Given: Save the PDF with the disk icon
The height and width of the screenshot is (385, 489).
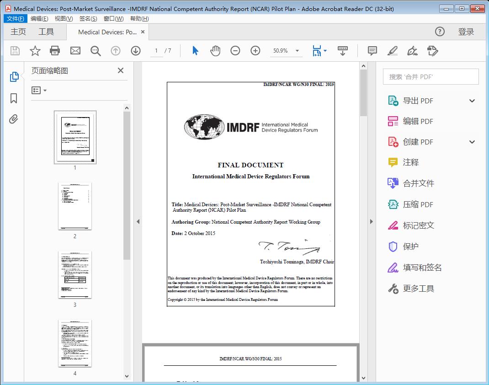Looking at the screenshot, I should 14,51.
